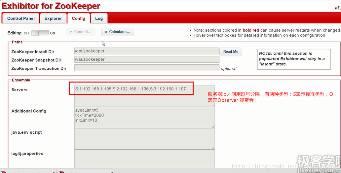Click the Calculator button icon
341x173 pixels.
[106, 32]
